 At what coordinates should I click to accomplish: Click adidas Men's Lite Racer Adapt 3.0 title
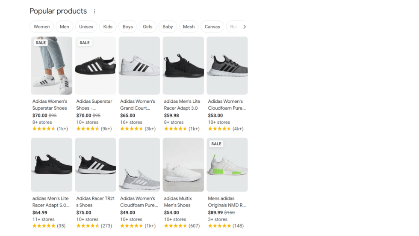pyautogui.click(x=182, y=105)
